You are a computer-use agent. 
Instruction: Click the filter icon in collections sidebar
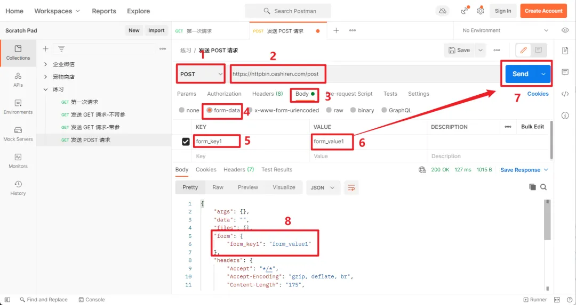61,49
